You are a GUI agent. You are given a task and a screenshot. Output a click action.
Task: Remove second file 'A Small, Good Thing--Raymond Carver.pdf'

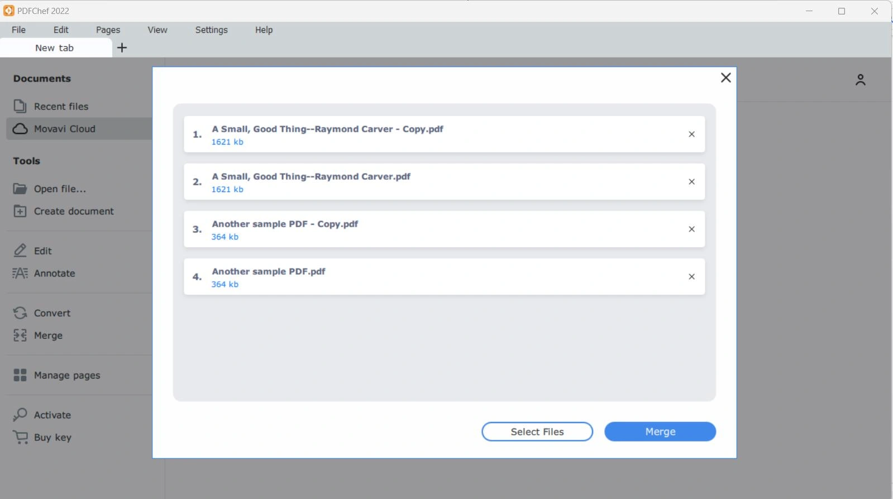pyautogui.click(x=691, y=182)
